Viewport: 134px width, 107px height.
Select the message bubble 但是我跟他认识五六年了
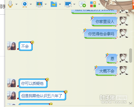42,95
